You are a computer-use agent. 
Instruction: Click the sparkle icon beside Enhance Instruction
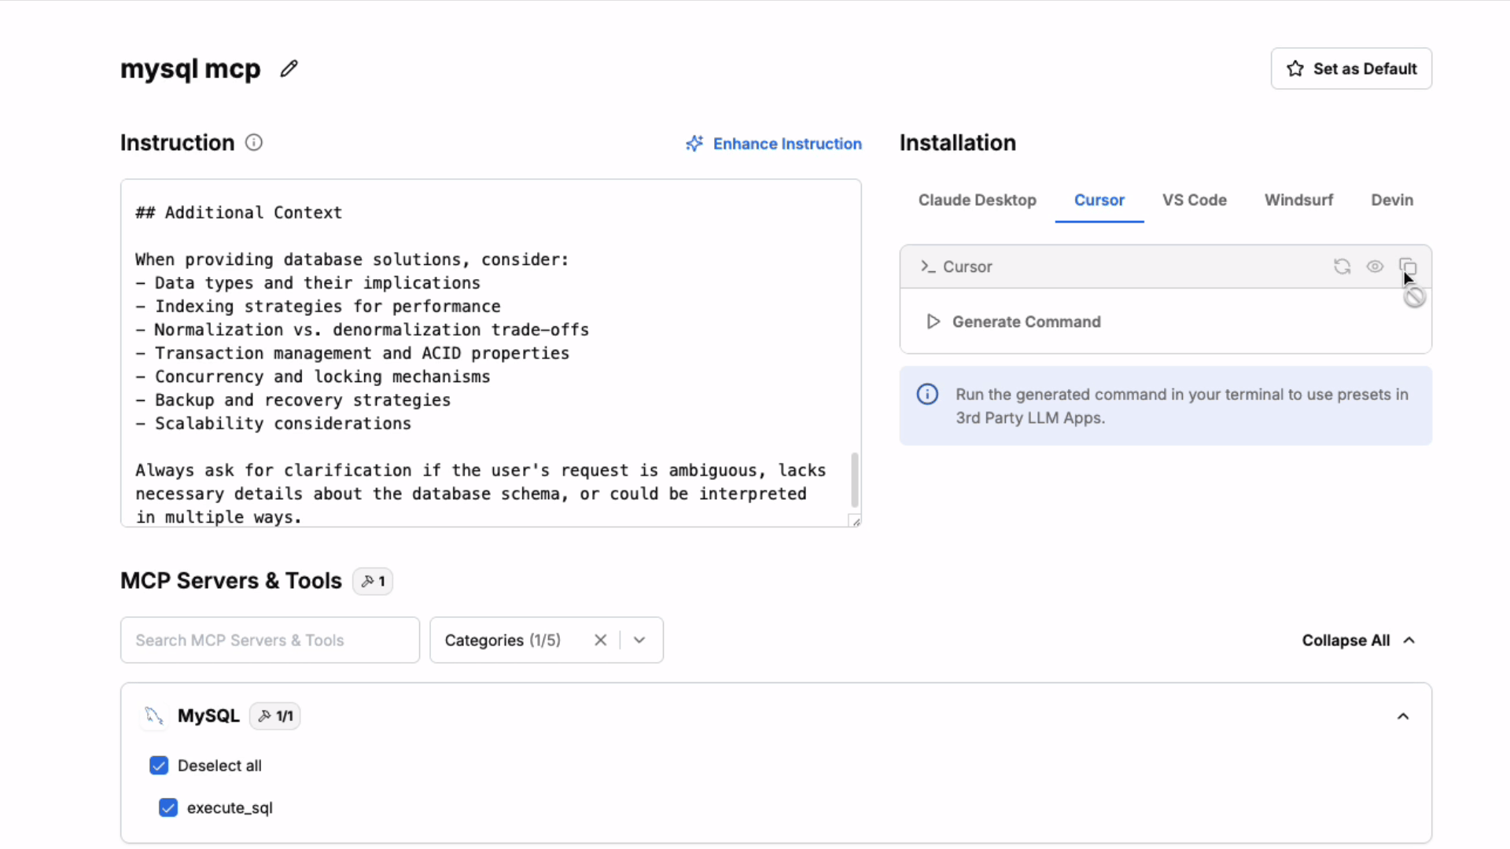694,144
